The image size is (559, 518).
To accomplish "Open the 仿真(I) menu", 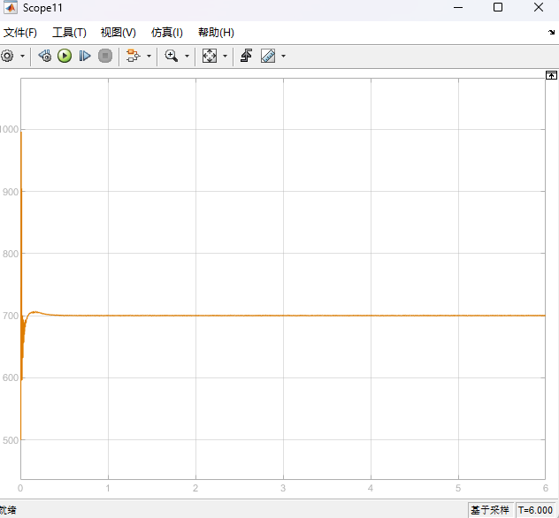I will click(x=167, y=33).
